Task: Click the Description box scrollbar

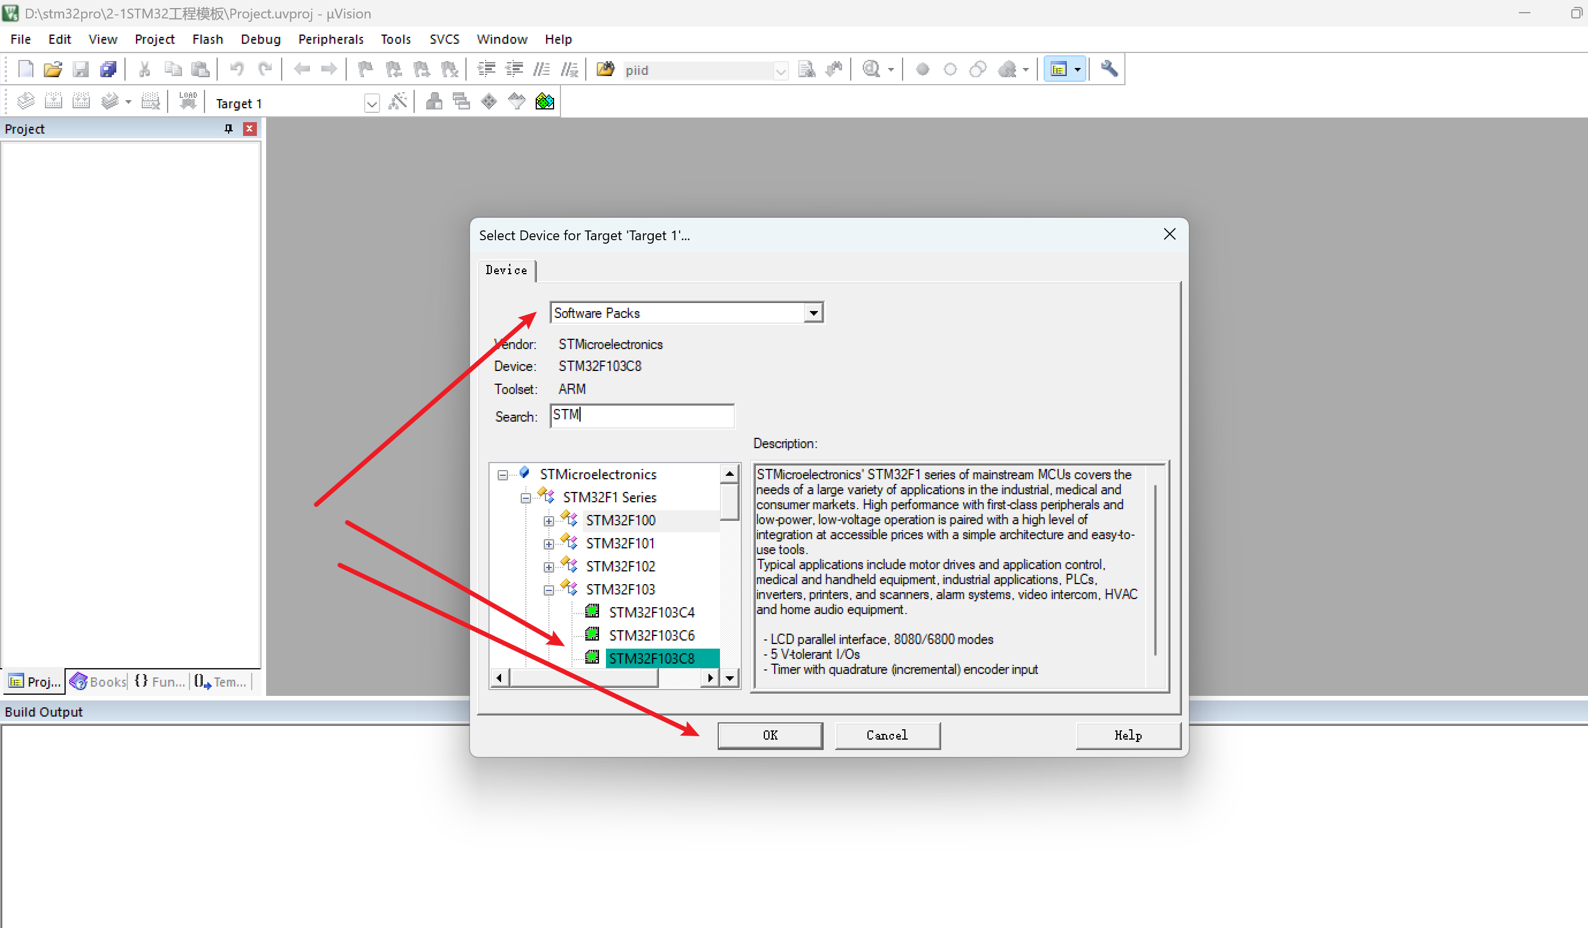Action: (1155, 570)
